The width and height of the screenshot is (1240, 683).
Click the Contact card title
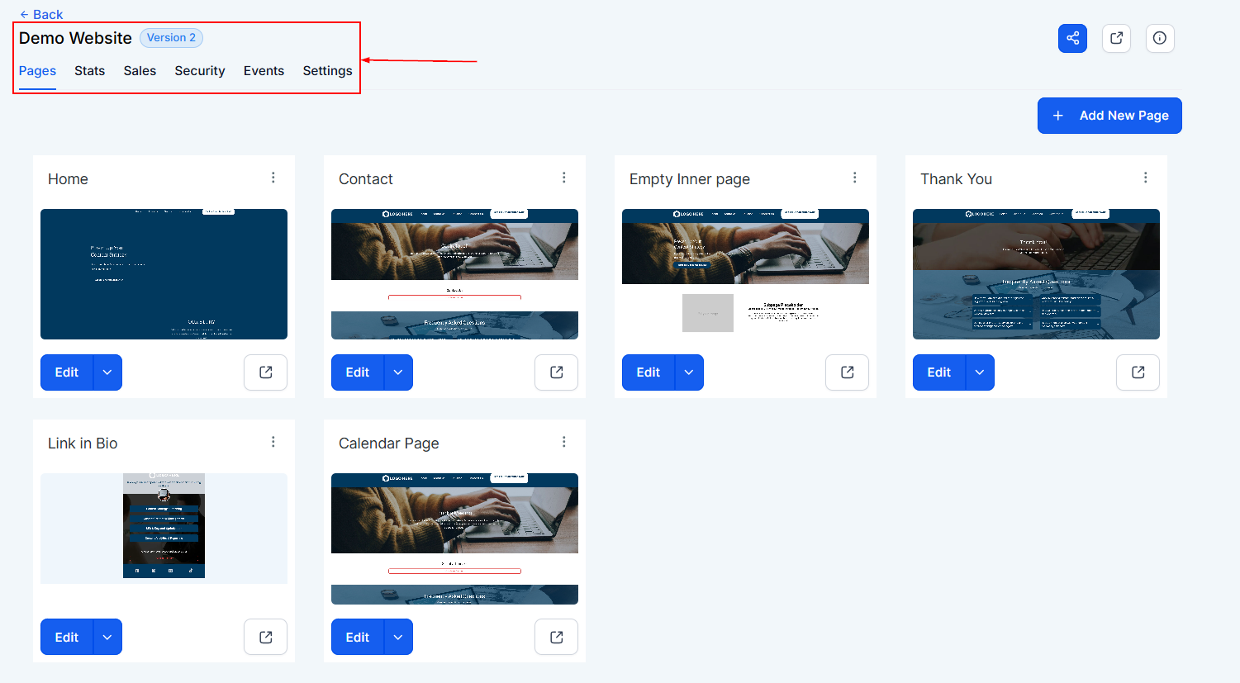click(366, 179)
